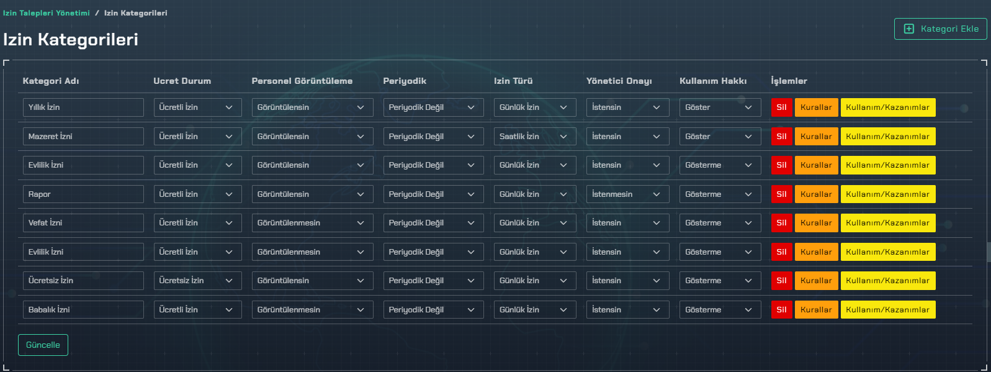The width and height of the screenshot is (991, 372).
Task: Open the Izin Talepleri Yönetimi breadcrumb link
Action: pos(47,13)
